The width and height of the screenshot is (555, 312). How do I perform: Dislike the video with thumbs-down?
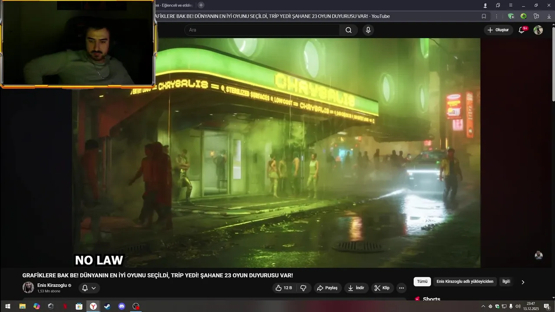304,288
